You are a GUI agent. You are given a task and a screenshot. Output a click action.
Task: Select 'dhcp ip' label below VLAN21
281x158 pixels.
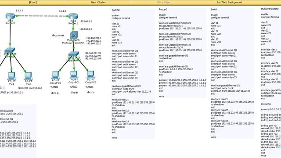pos(55,93)
